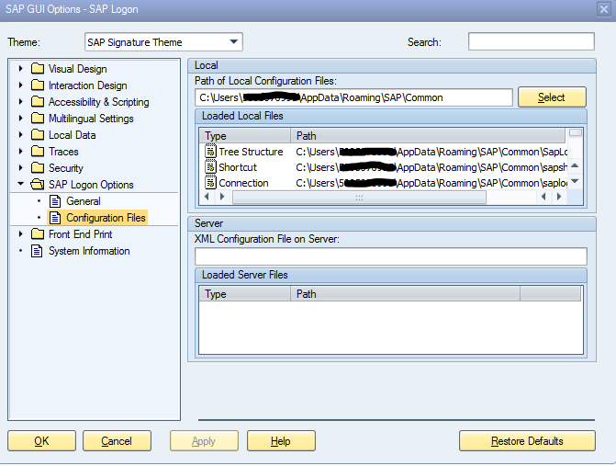This screenshot has width=616, height=466.
Task: Expand the Traces node
Action: pos(21,151)
